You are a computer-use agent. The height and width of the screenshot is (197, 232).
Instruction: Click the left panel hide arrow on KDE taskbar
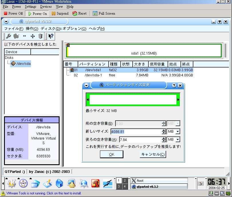click(x=3, y=184)
